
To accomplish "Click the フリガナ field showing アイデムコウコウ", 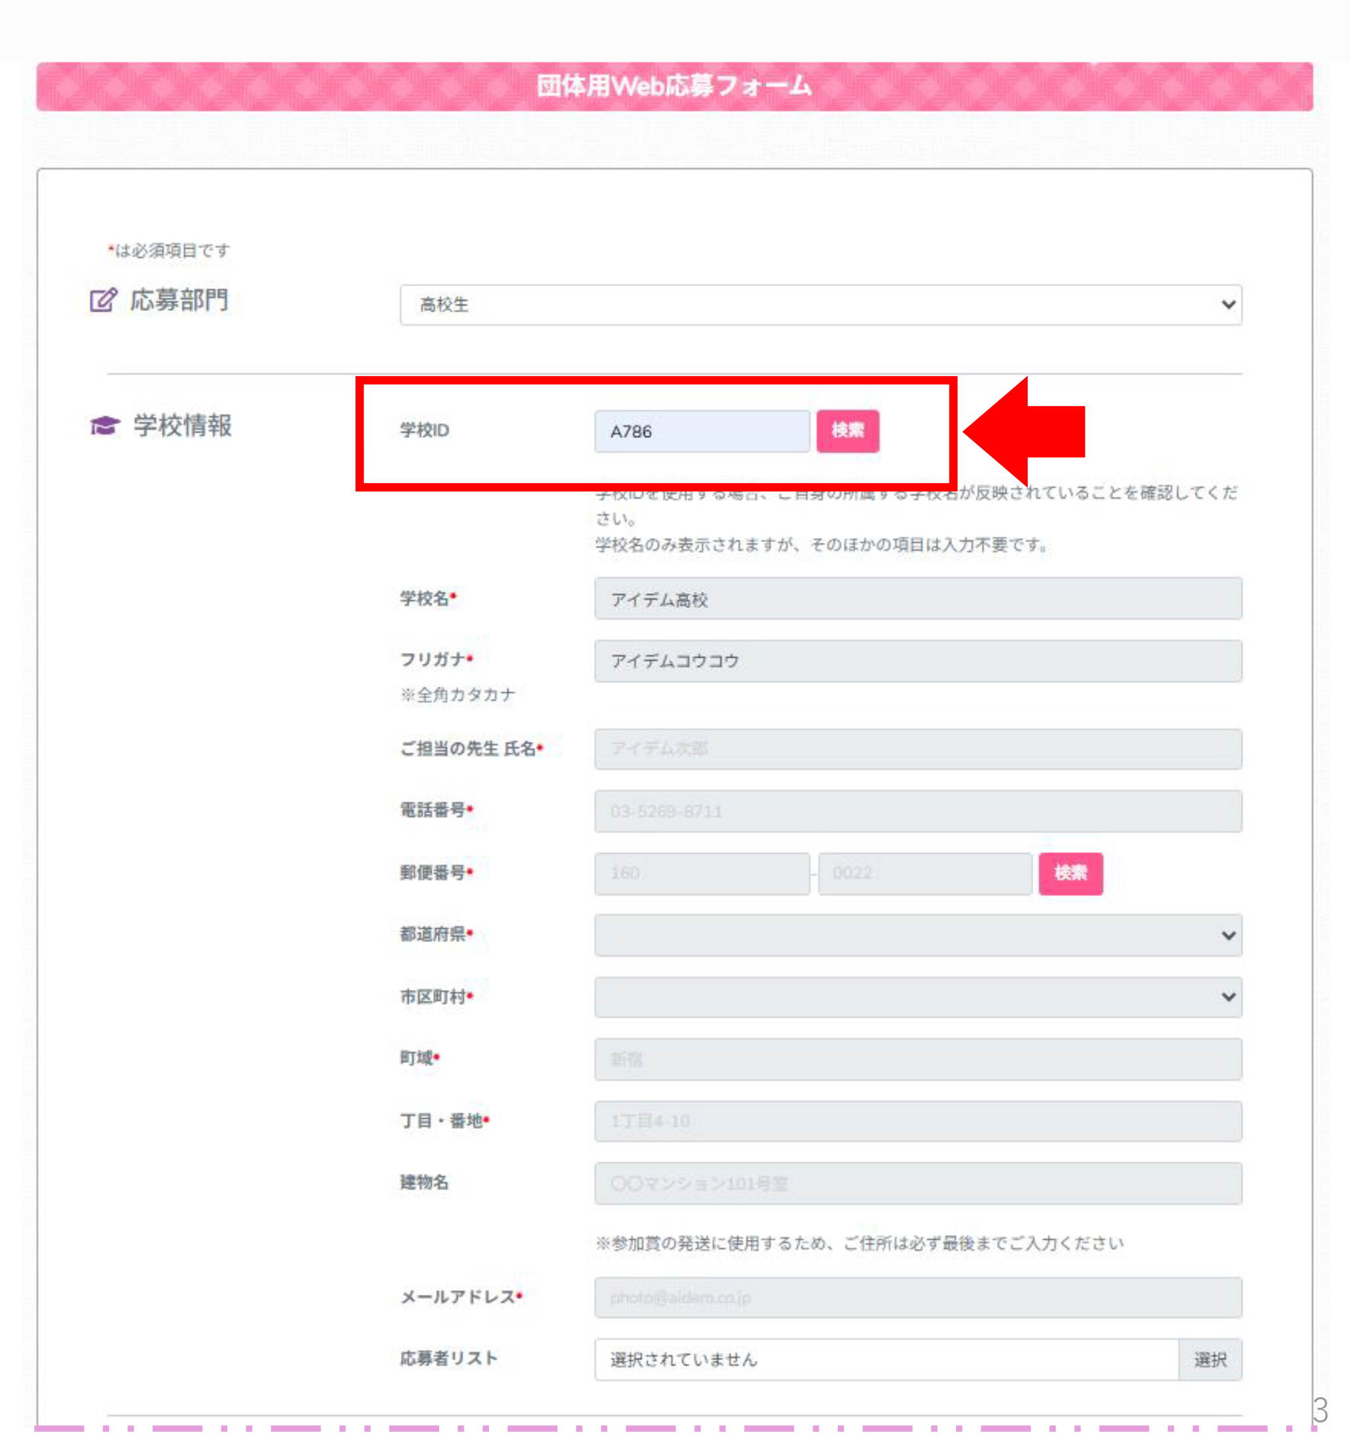I will click(917, 660).
